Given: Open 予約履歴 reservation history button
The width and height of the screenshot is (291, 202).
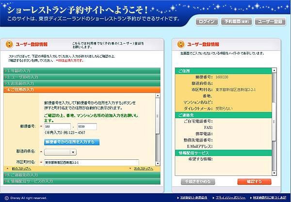Looking at the screenshot, I should tap(237, 21).
